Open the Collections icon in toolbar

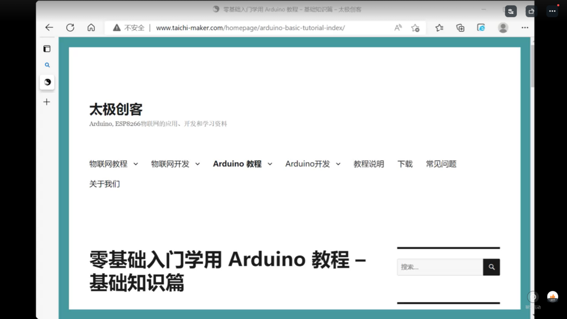tap(460, 28)
